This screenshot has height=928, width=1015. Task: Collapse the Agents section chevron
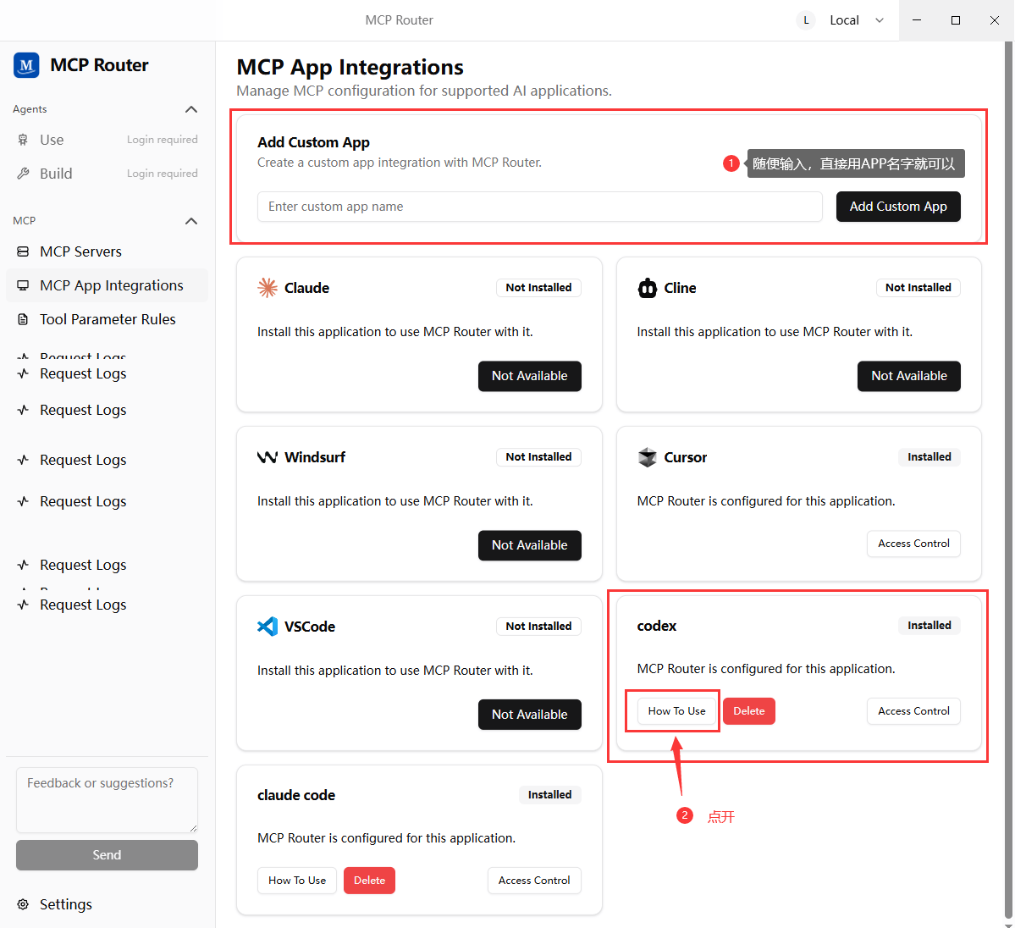coord(191,109)
